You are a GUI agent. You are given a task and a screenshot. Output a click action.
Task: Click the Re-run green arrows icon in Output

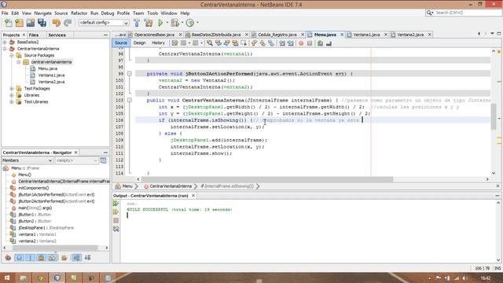coord(116,204)
